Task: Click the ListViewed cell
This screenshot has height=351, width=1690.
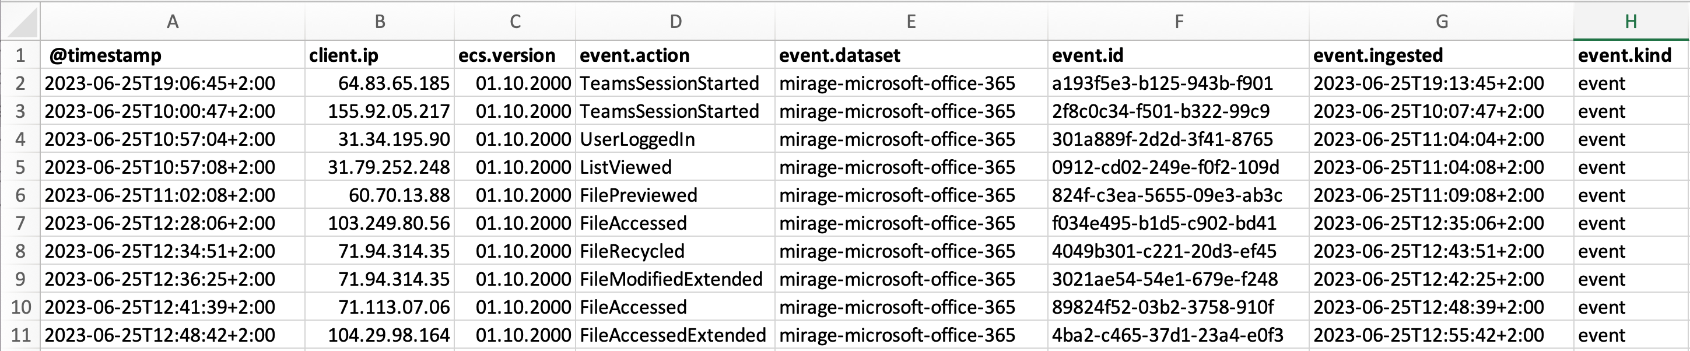Action: click(675, 167)
